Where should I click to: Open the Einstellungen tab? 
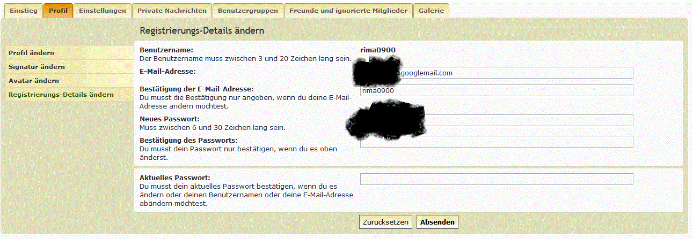coord(102,11)
